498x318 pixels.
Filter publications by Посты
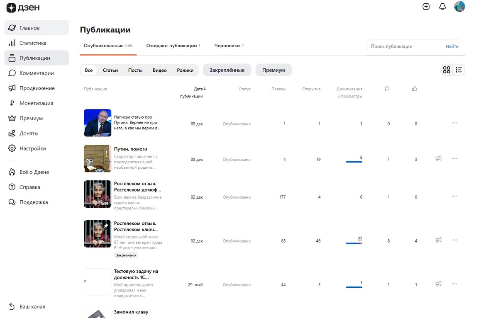pyautogui.click(x=135, y=70)
